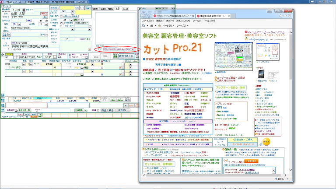Open the IE favorites star icon
The image size is (336, 189).
[285, 16]
